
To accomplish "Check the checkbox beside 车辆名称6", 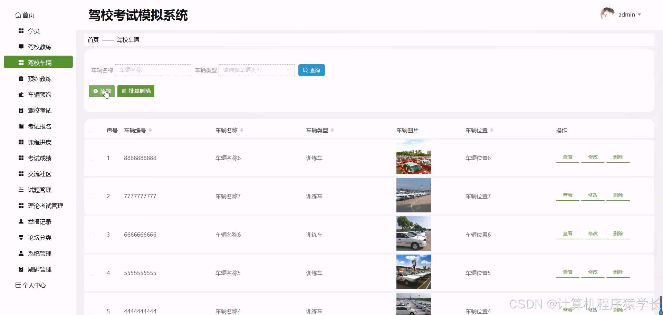I will tap(92, 235).
